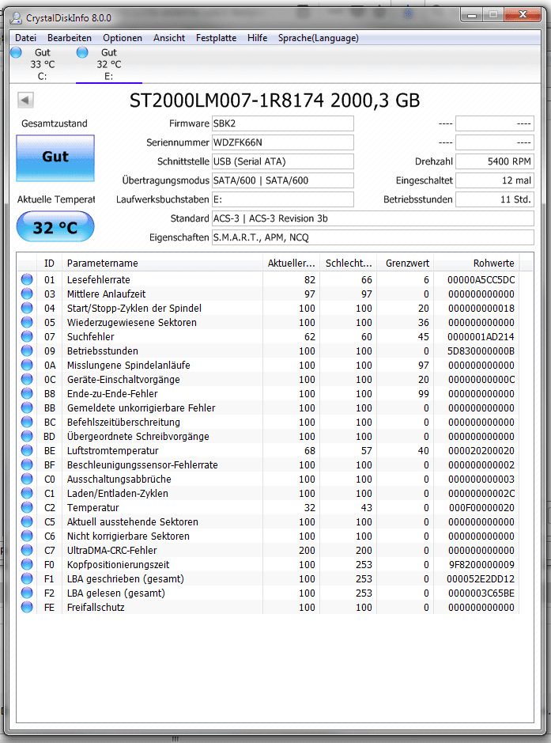The width and height of the screenshot is (551, 743).
Task: Click status icon of Übergeordnete Schreibvorgänge row
Action: pyautogui.click(x=27, y=436)
